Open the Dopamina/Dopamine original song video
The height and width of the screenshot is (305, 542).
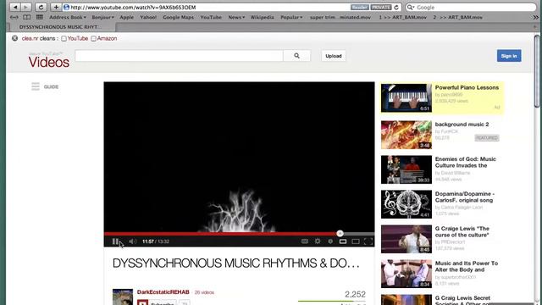coord(464,197)
